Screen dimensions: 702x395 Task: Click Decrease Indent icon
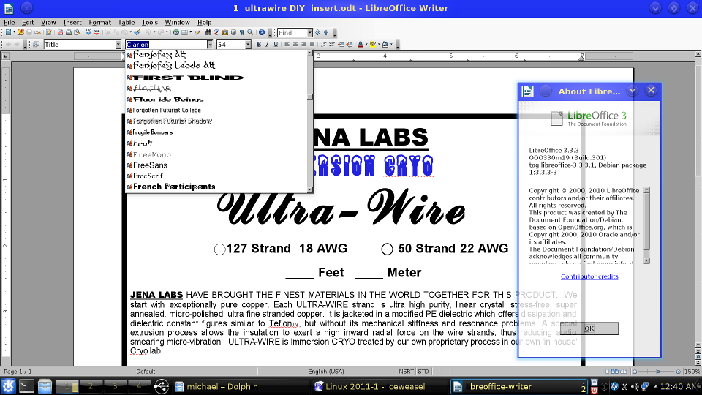[x=341, y=45]
